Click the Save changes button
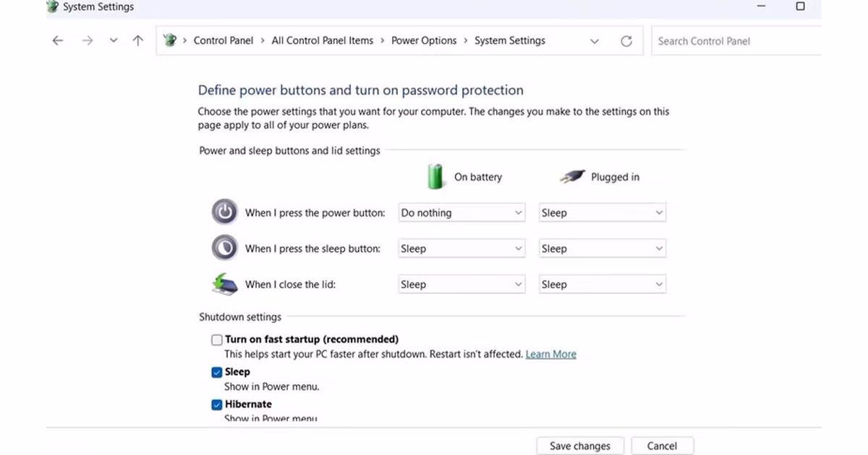The image size is (868, 455). point(579,446)
